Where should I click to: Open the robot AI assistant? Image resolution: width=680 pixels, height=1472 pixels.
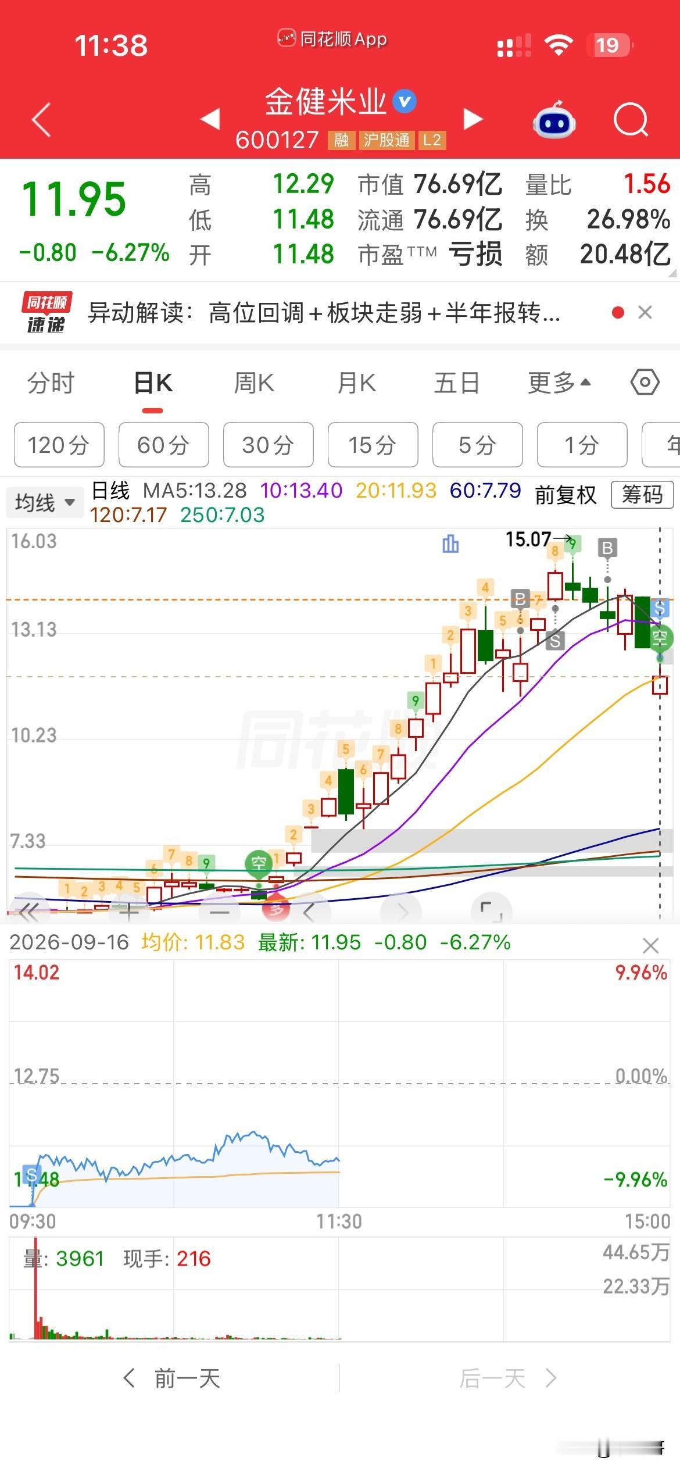click(x=554, y=120)
